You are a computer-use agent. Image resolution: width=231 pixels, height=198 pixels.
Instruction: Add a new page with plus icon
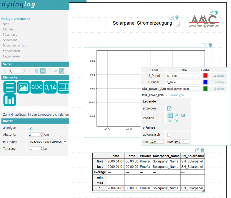click(x=30, y=71)
